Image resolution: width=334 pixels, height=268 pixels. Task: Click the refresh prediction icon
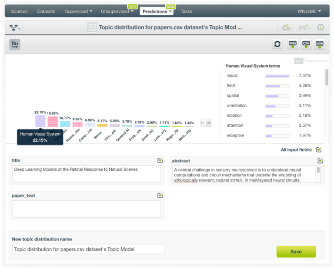click(277, 44)
